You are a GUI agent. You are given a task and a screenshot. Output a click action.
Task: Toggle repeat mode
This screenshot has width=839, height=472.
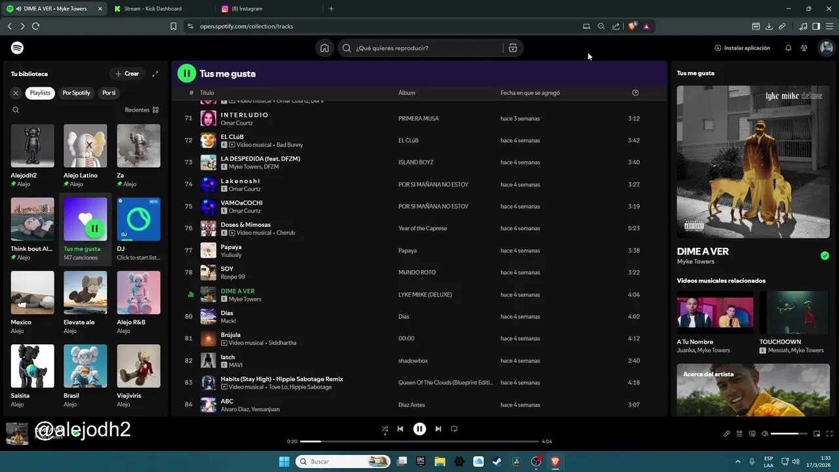pyautogui.click(x=454, y=429)
